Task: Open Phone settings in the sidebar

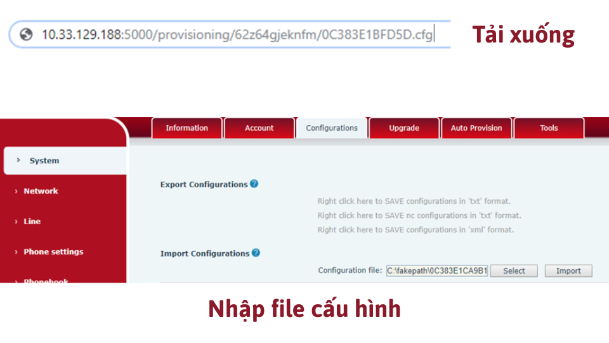Action: coord(53,252)
